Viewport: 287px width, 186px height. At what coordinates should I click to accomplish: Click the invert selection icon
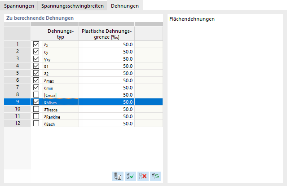(155, 176)
